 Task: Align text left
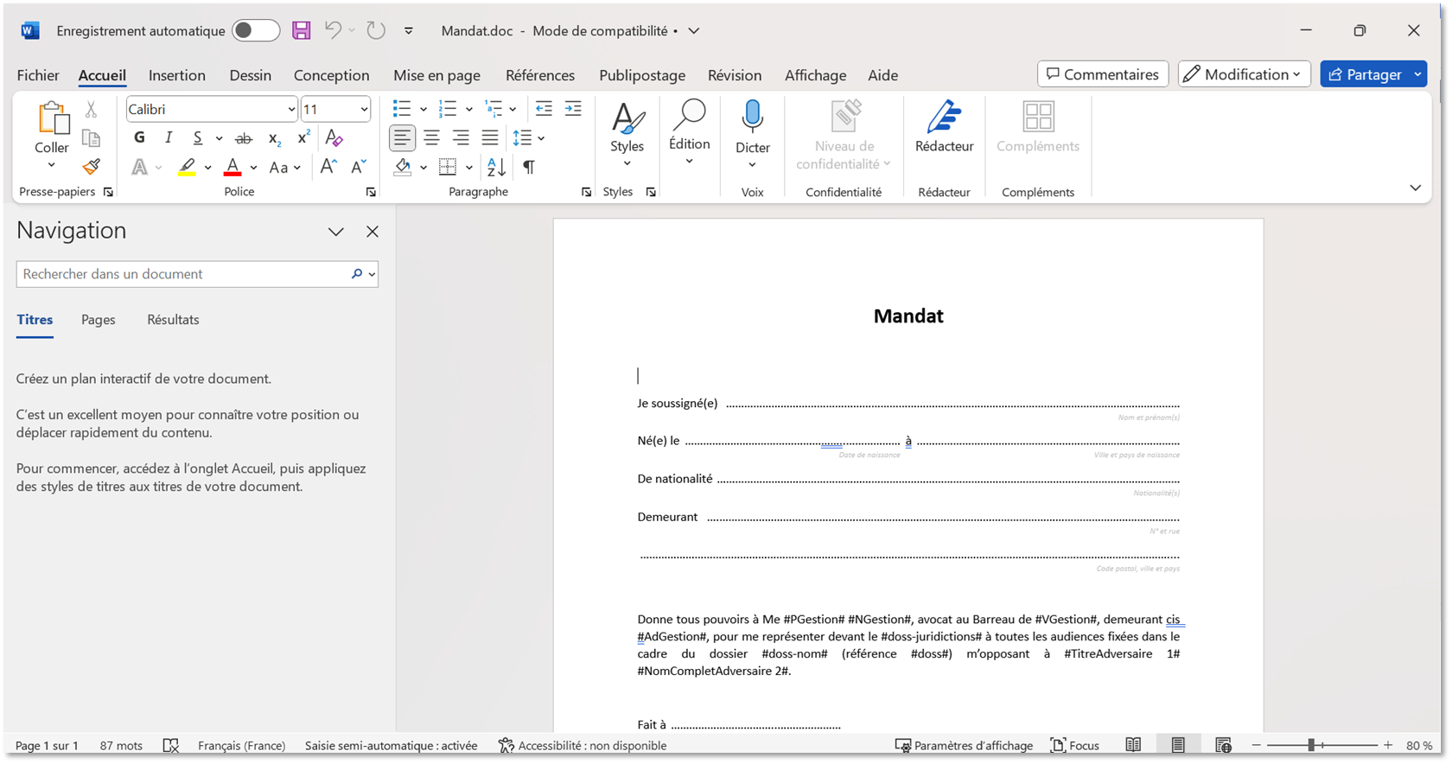[x=402, y=137]
